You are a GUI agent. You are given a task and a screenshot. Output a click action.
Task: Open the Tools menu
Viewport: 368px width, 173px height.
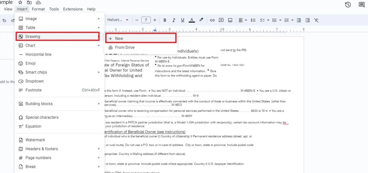pos(54,9)
